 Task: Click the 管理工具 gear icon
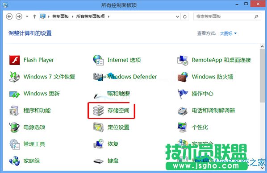click(15, 144)
